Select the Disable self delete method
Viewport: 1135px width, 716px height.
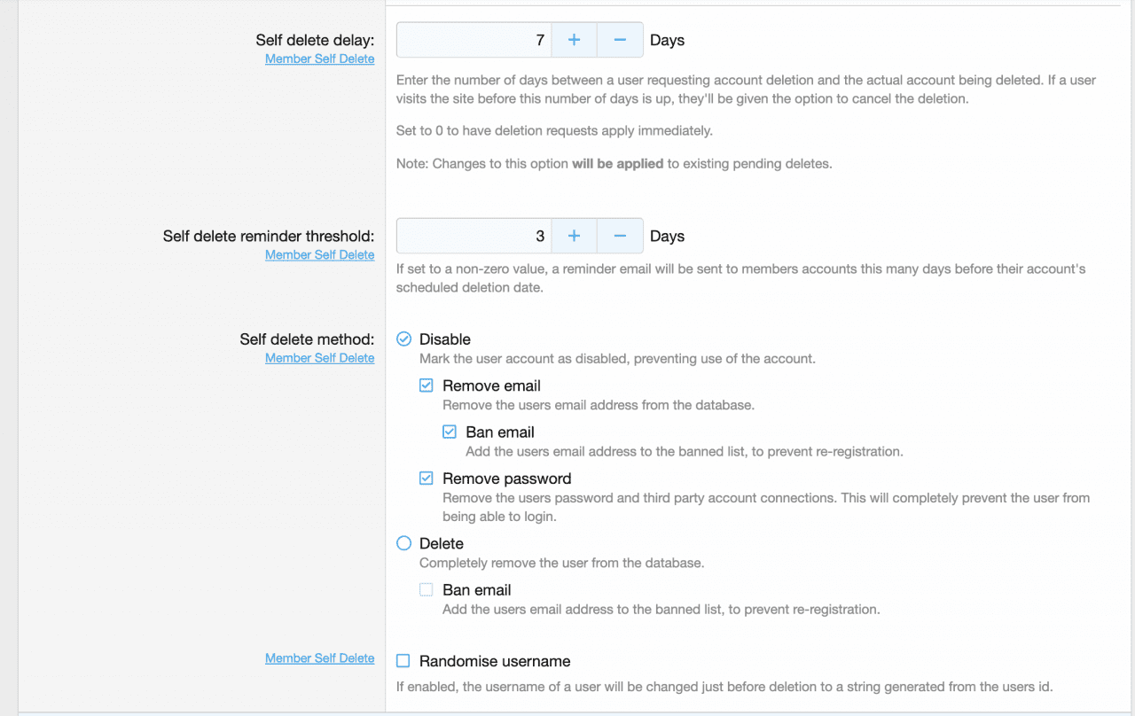[x=404, y=339]
